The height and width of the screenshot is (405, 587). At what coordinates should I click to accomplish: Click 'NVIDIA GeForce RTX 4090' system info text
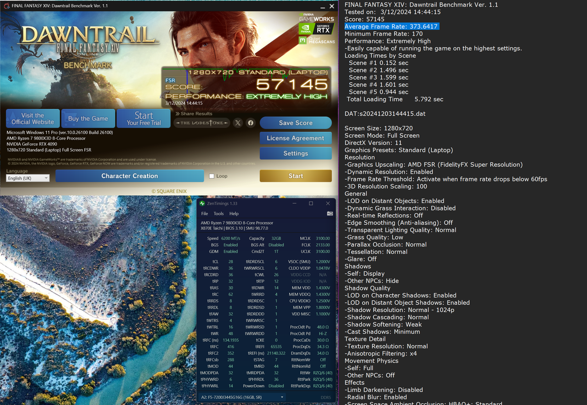(x=32, y=144)
